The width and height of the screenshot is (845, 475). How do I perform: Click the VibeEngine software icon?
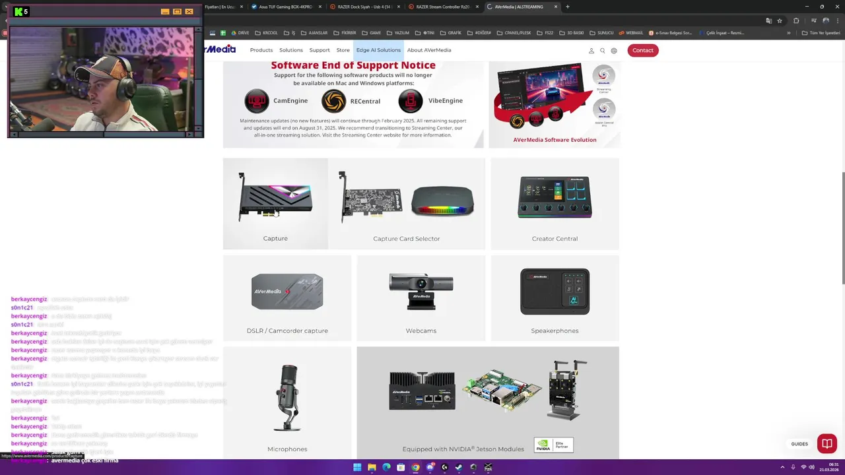pyautogui.click(x=411, y=101)
